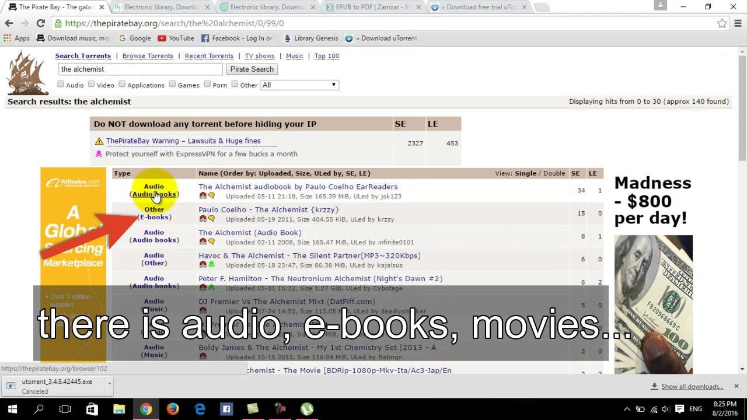
Task: Check the Games filter checkbox
Action: (172, 84)
